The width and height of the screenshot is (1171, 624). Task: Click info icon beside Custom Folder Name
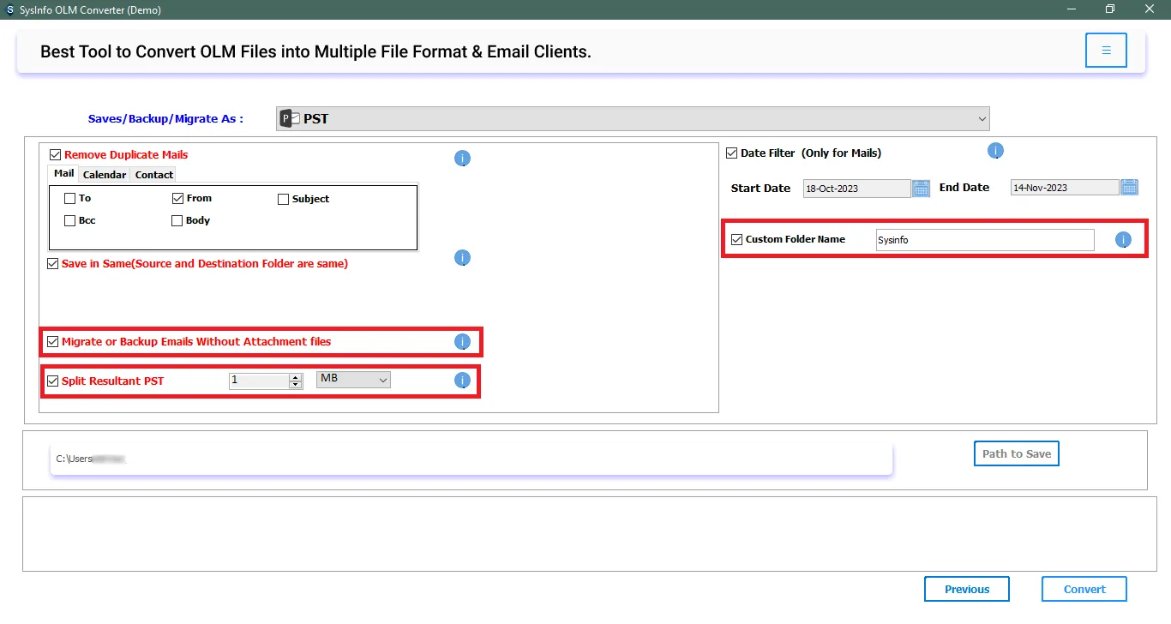pyautogui.click(x=1123, y=240)
